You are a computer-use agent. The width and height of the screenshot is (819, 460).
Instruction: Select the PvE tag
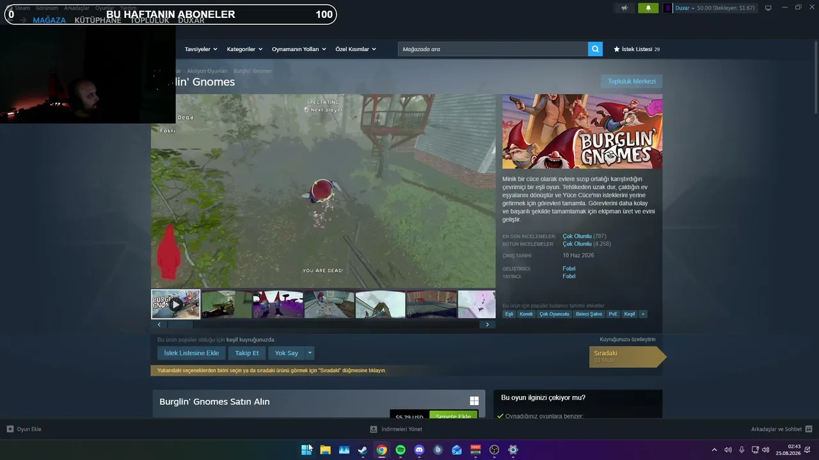(613, 314)
